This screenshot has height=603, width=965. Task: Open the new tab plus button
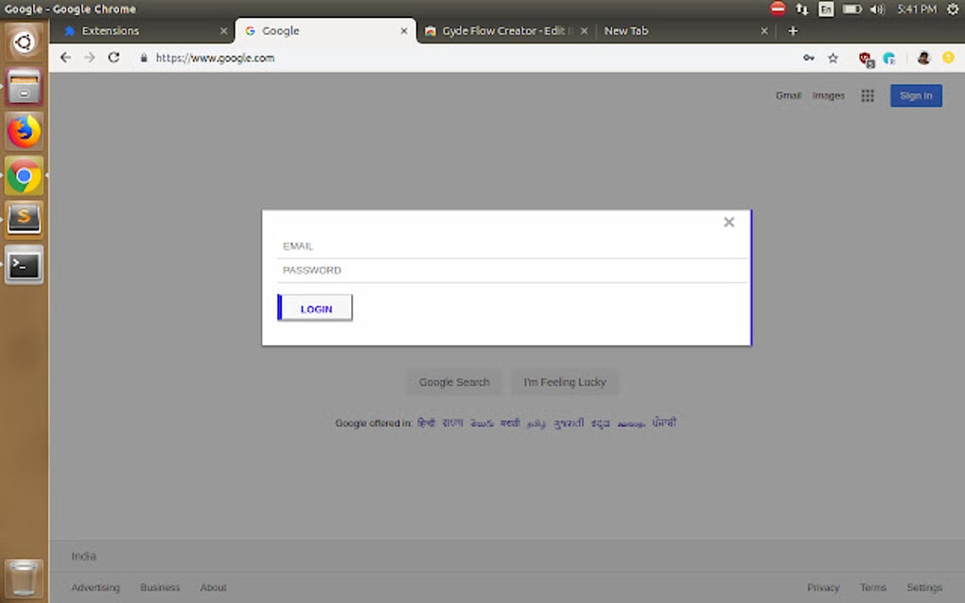point(793,30)
